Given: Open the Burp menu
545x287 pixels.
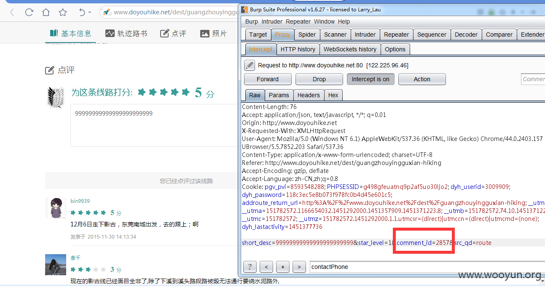Looking at the screenshot, I should (x=252, y=21).
